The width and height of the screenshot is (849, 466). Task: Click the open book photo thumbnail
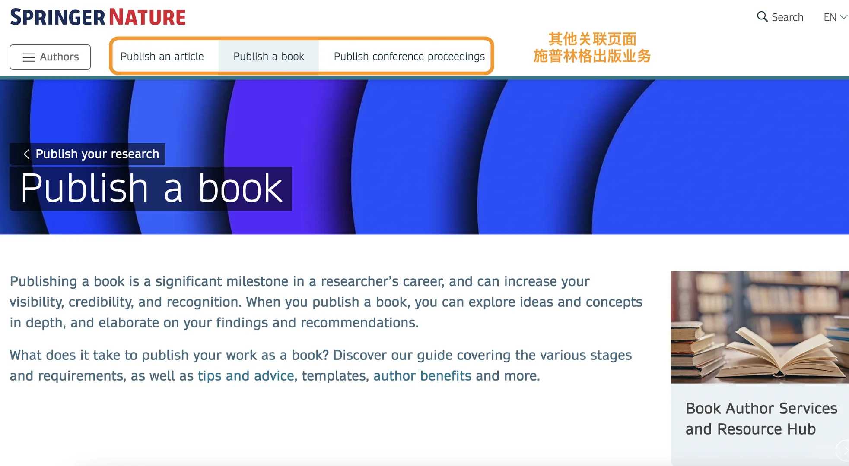point(759,327)
